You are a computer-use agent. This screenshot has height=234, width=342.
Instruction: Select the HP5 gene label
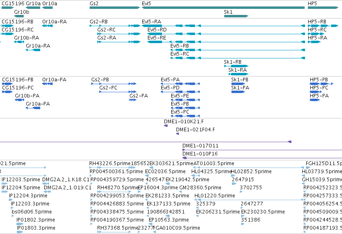click(312, 4)
